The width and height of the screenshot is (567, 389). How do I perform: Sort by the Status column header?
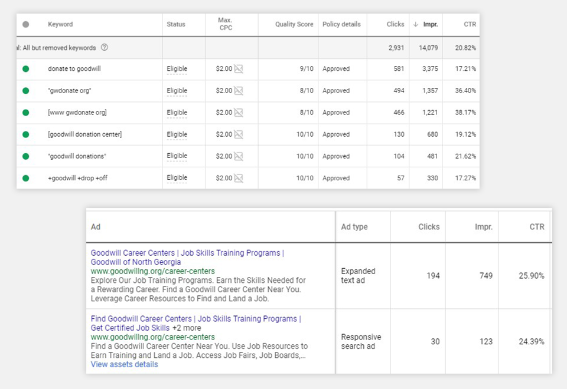(x=176, y=24)
